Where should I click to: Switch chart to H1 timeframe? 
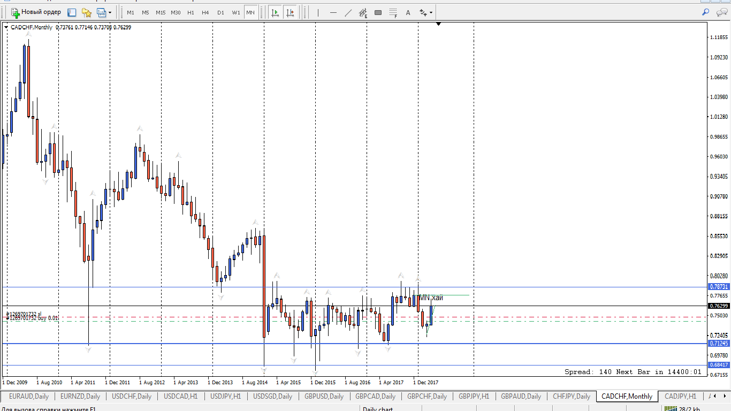(191, 12)
